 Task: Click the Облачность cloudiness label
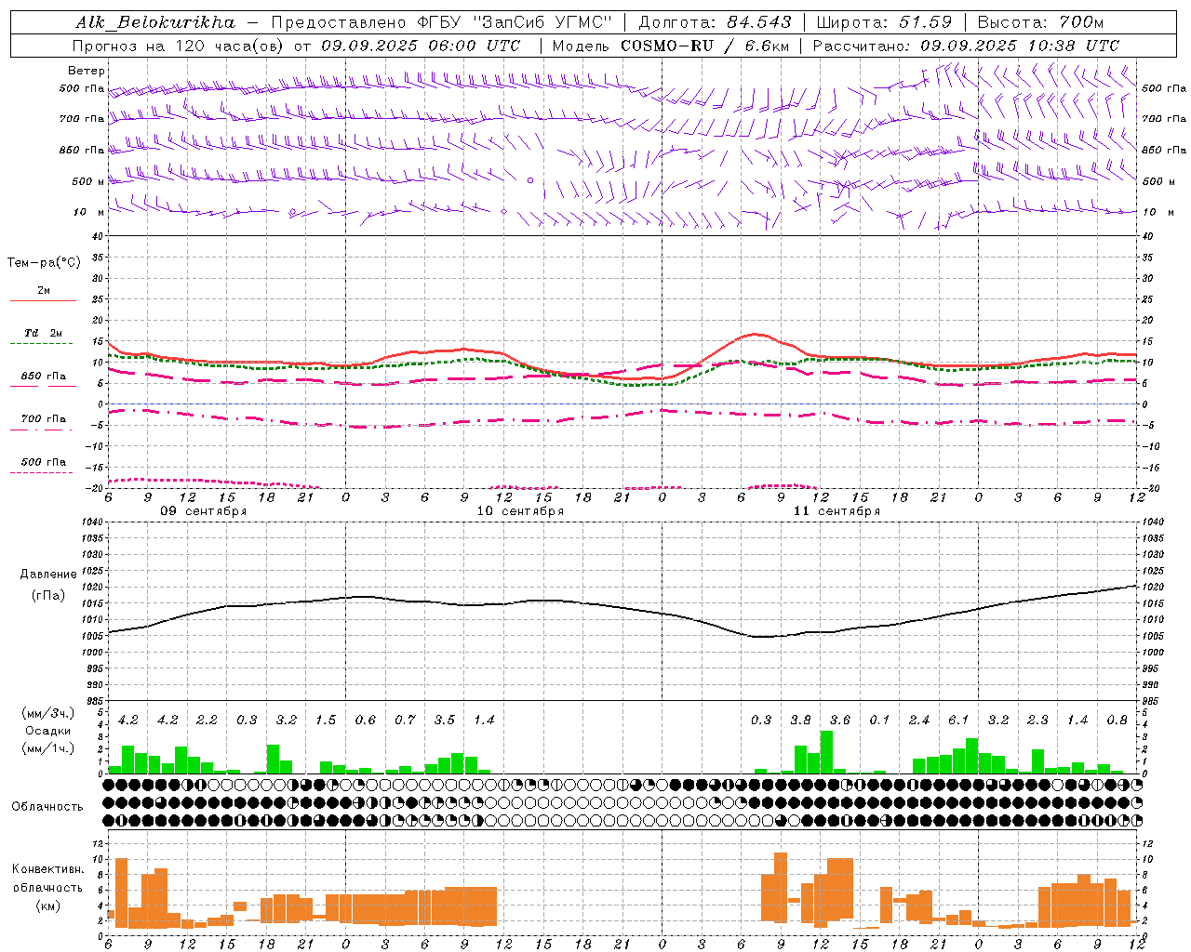(x=47, y=806)
